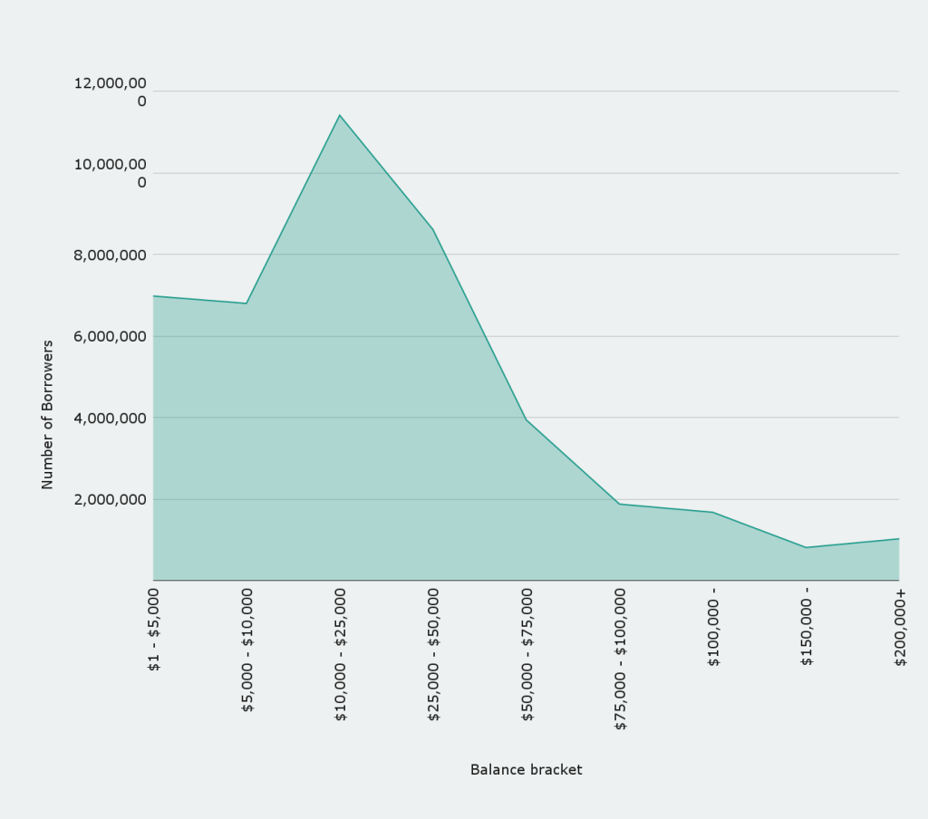Click the '$25,000 - $50,000' axis label
Viewport: 928px width, 819px height.
[x=434, y=653]
